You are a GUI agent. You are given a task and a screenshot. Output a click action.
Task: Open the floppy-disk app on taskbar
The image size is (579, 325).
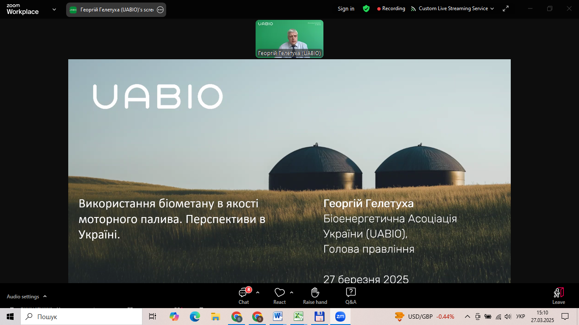point(319,317)
